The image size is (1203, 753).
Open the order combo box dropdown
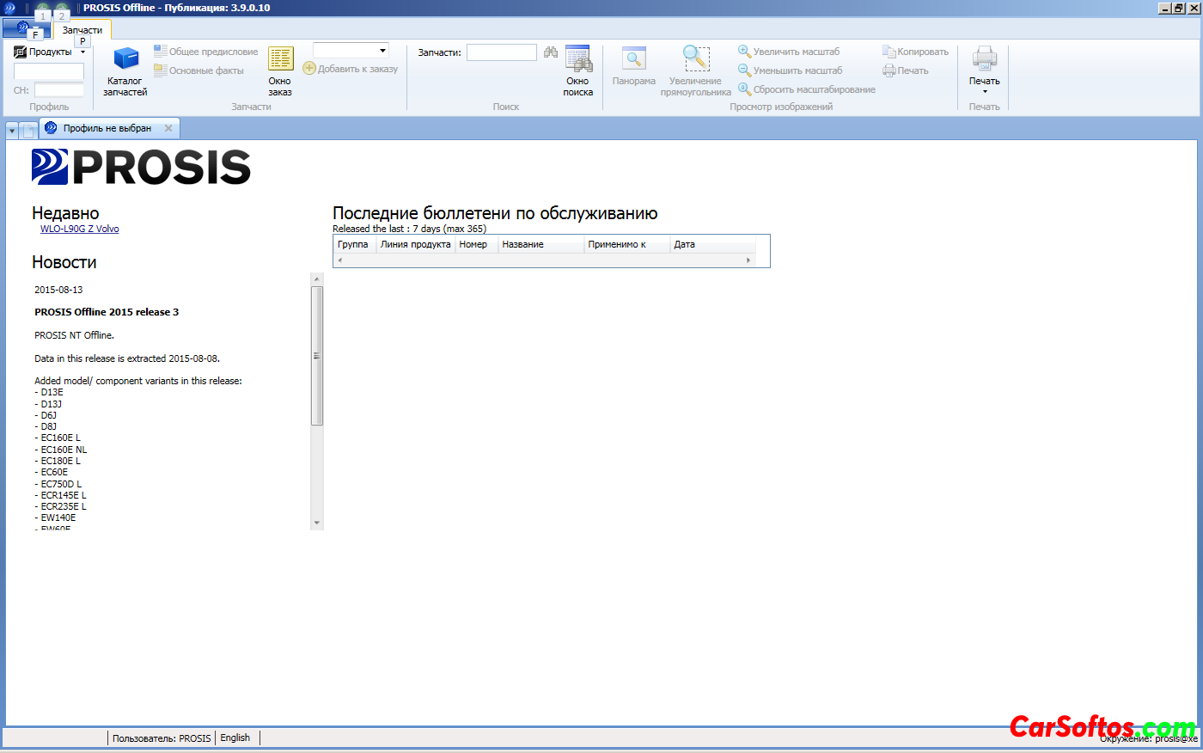click(382, 51)
